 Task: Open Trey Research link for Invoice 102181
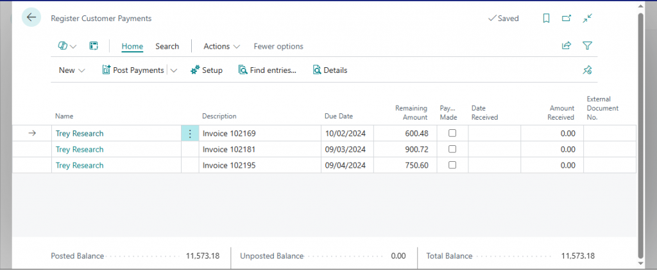[x=80, y=149]
